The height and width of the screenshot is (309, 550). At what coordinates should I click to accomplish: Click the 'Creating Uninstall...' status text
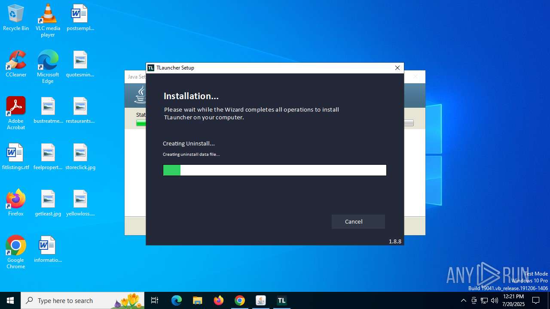click(189, 143)
